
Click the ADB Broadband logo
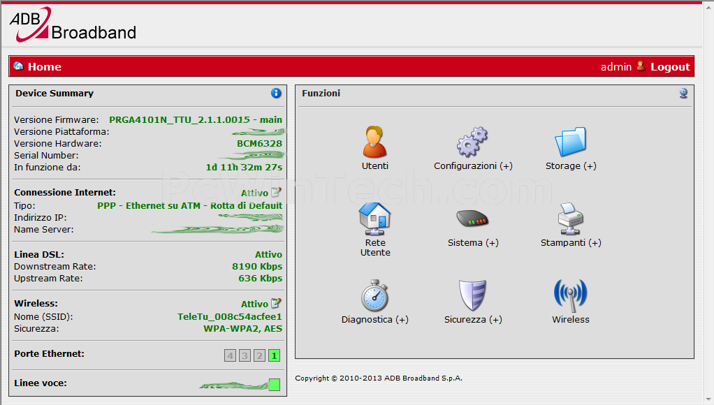point(73,24)
